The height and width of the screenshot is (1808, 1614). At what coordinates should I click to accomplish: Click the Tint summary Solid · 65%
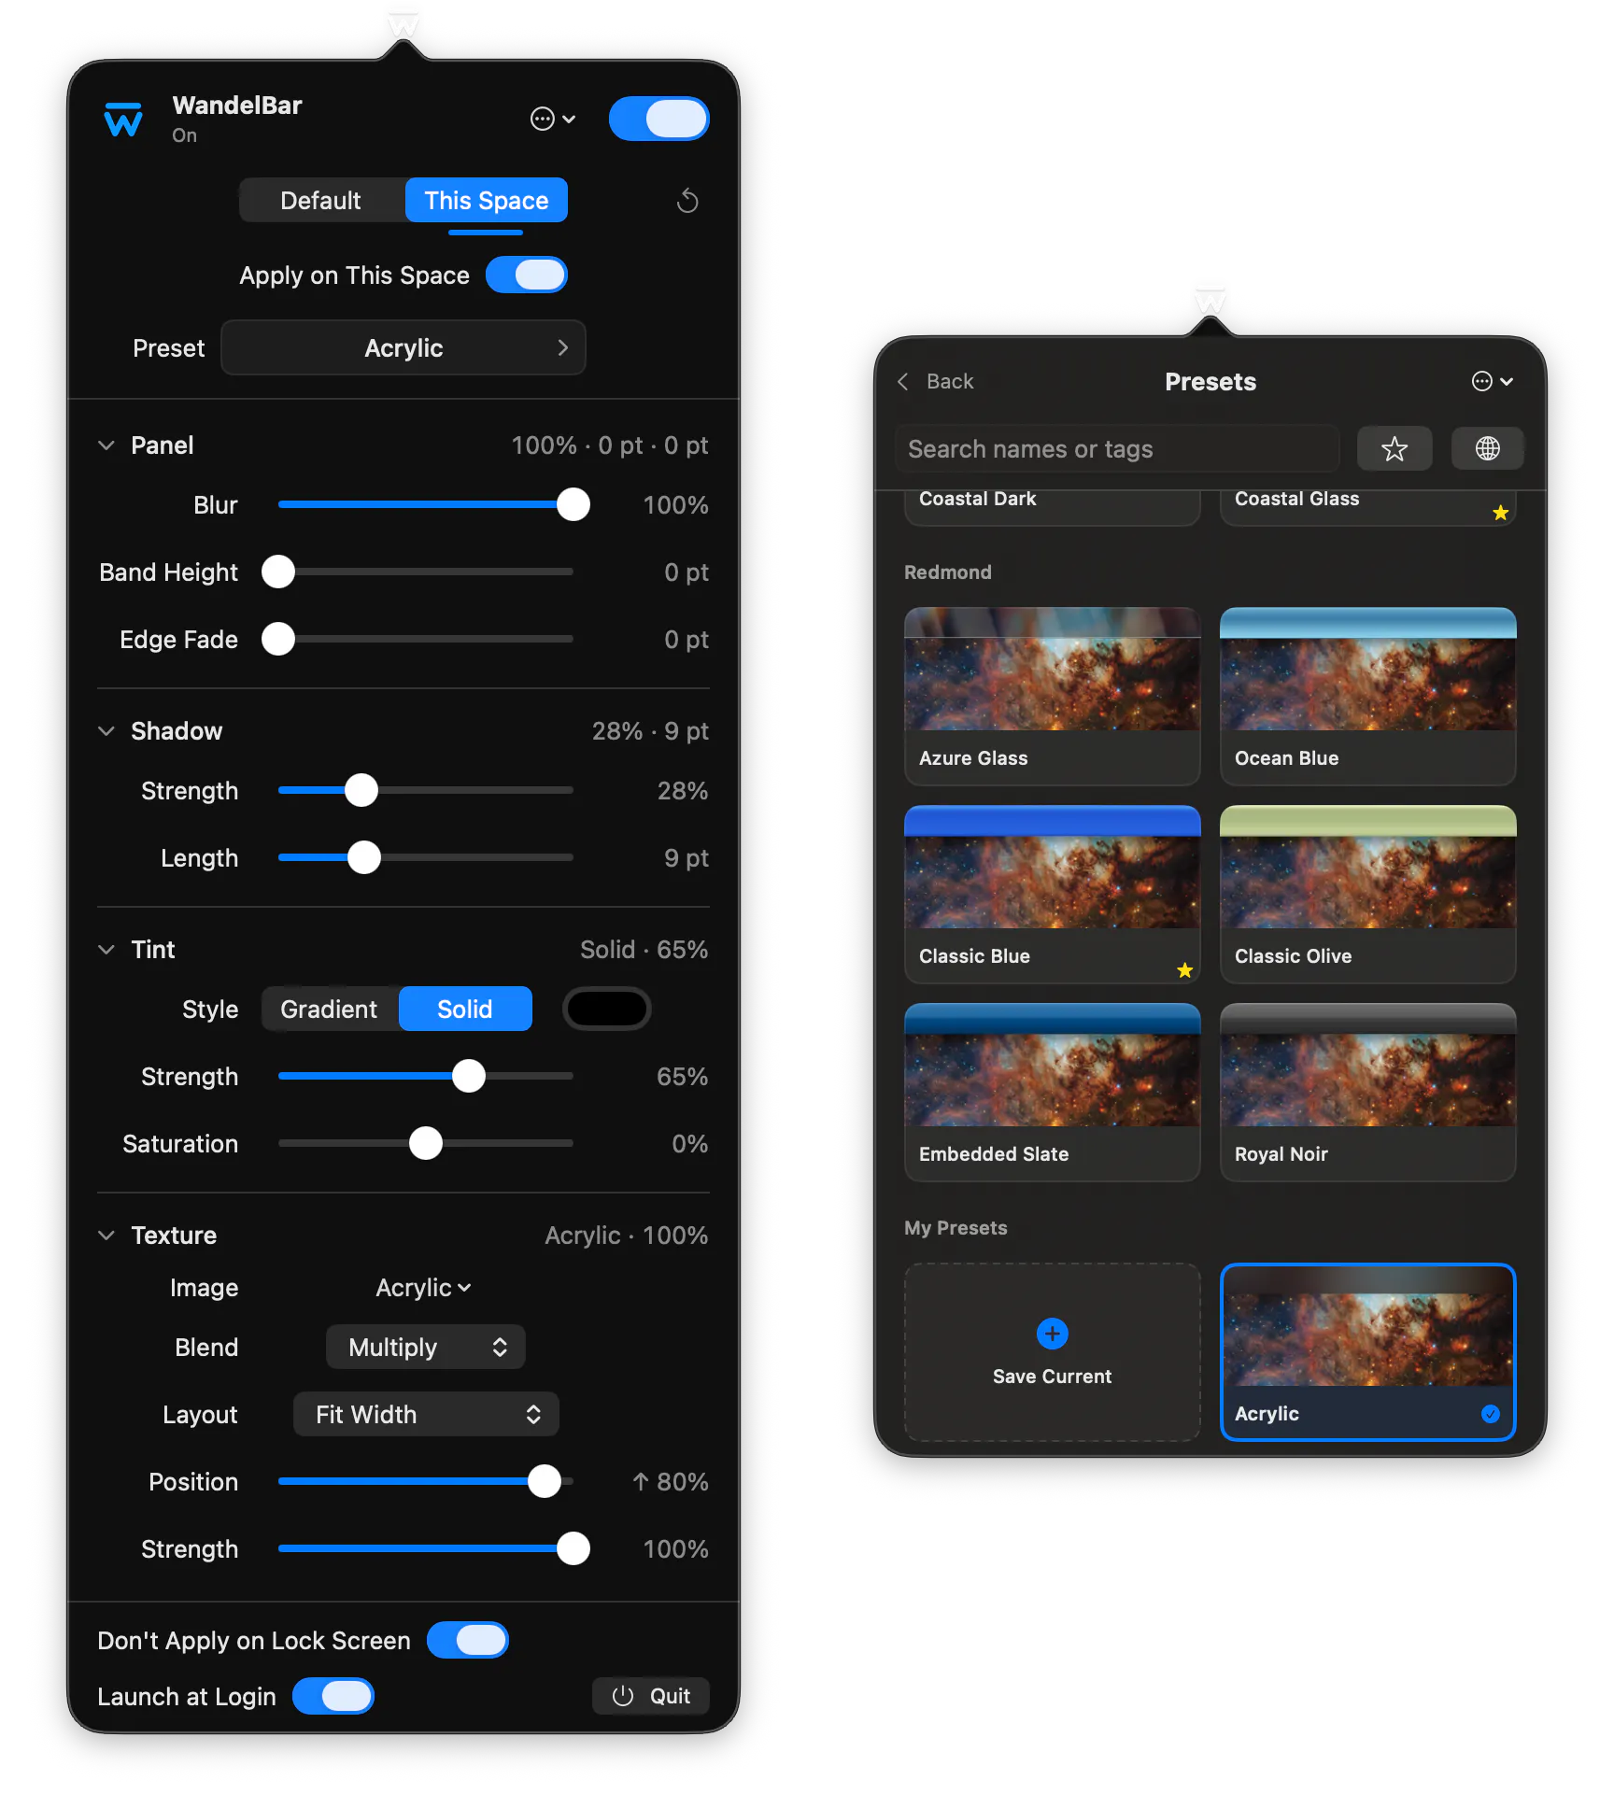[x=644, y=950]
